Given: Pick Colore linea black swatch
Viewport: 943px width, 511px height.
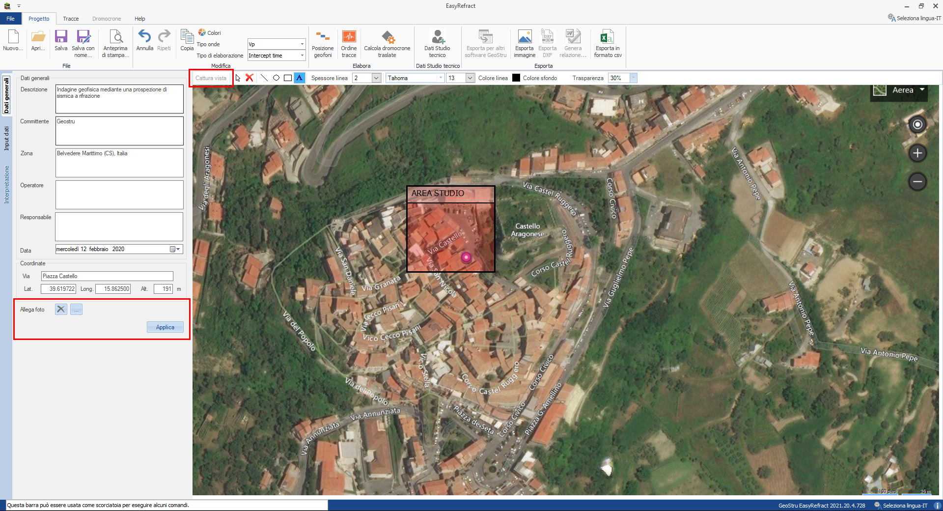Looking at the screenshot, I should pos(516,78).
